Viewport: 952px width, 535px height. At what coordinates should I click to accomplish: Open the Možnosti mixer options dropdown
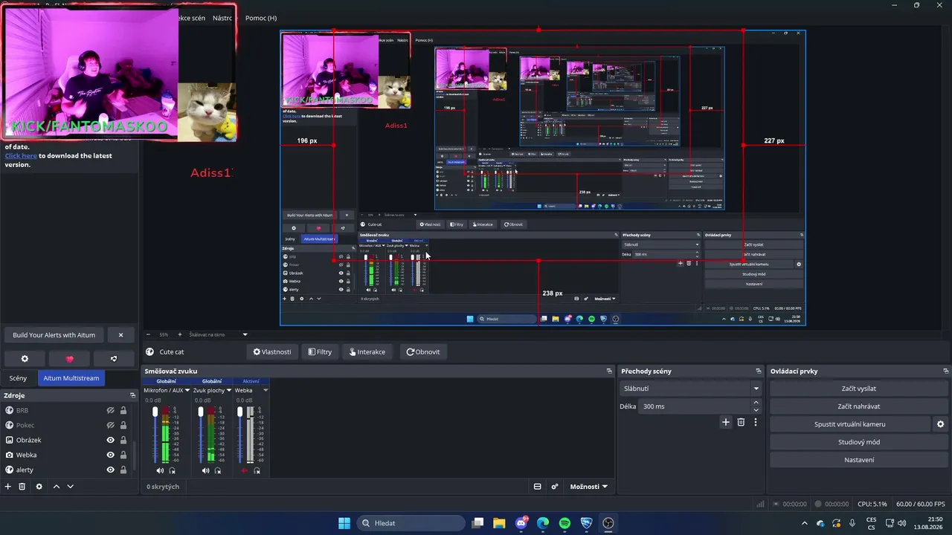pyautogui.click(x=589, y=487)
